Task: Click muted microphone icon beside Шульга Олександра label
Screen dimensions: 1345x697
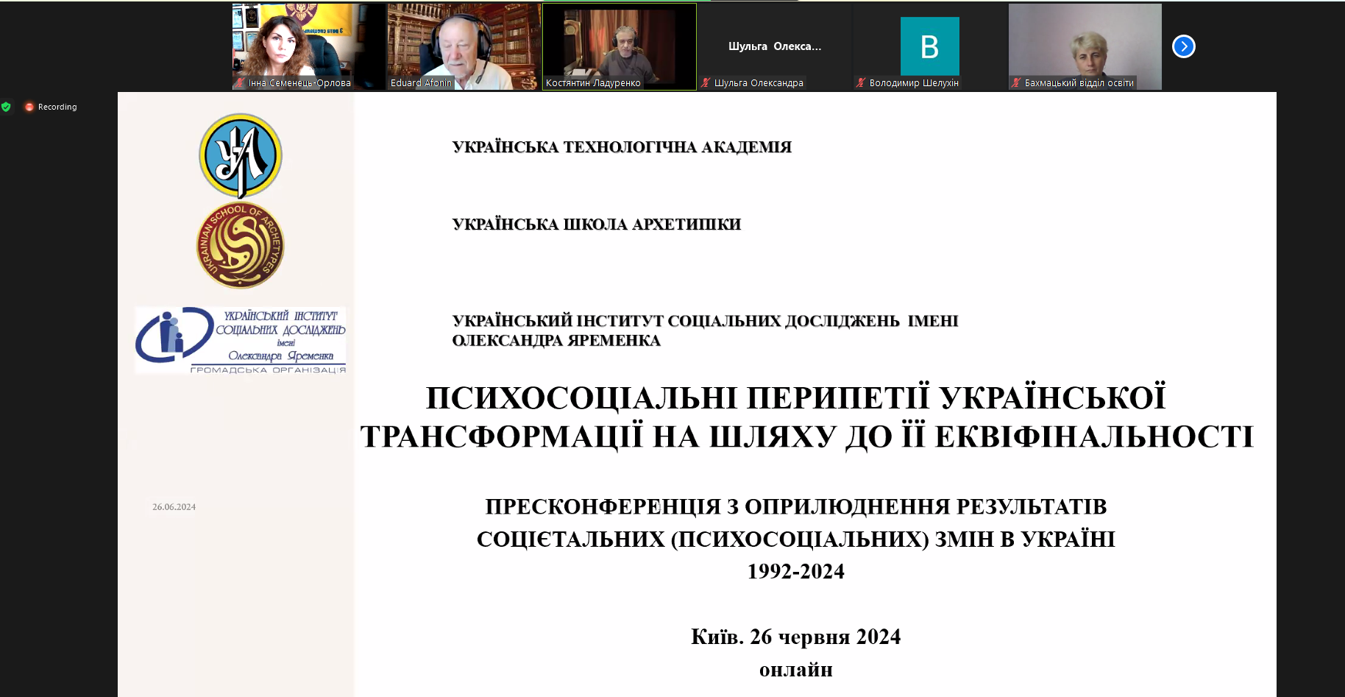Action: [706, 82]
